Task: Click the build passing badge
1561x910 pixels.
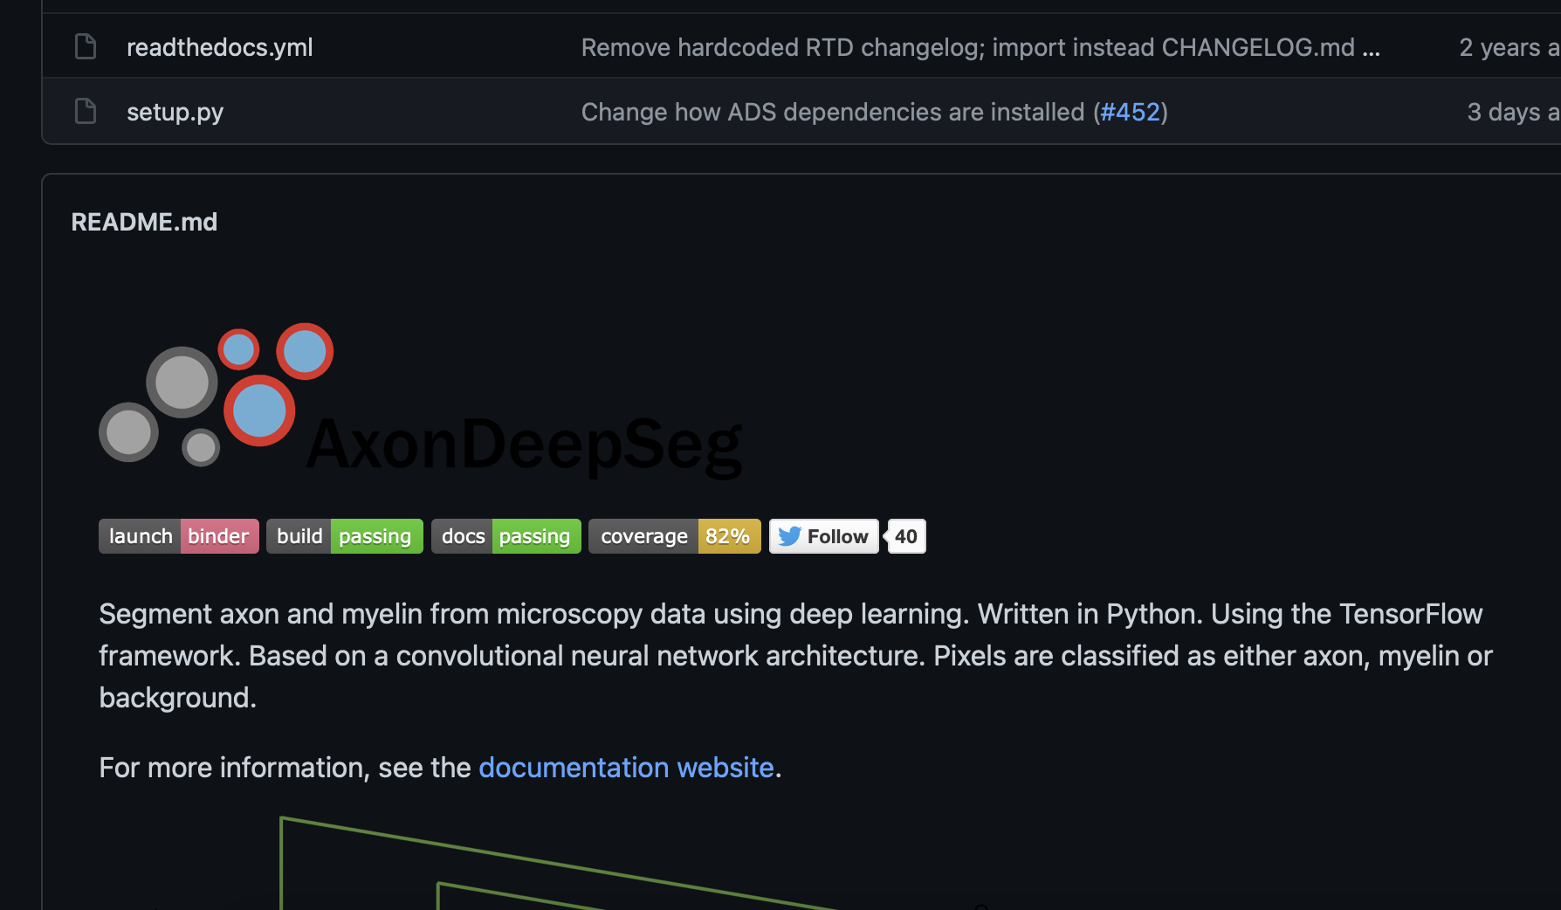Action: pos(344,535)
